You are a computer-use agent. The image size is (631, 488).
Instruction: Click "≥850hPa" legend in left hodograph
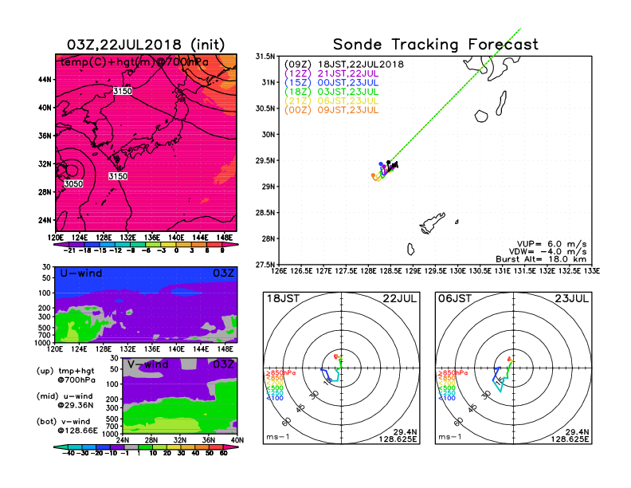(280, 373)
